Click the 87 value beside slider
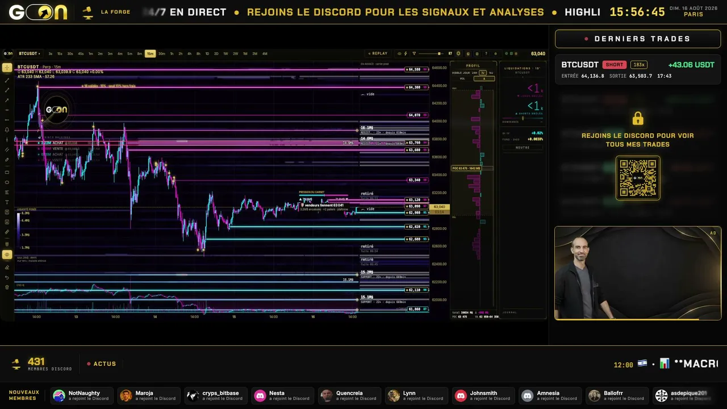727x409 pixels. tap(450, 53)
